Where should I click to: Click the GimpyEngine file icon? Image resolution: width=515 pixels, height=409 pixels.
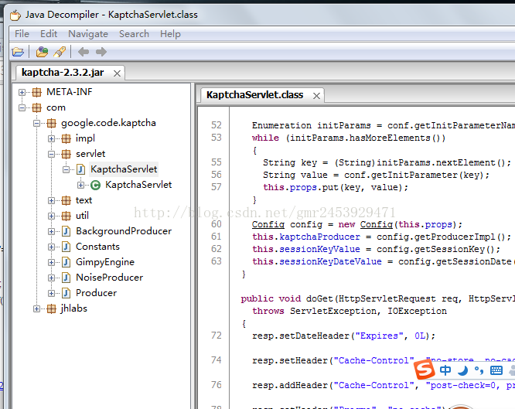pos(66,262)
